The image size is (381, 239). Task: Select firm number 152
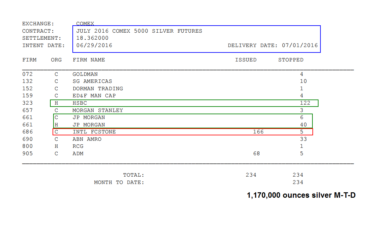click(28, 89)
